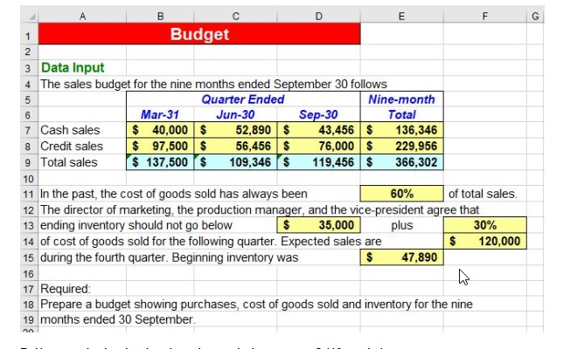Select the 30% input cell

point(485,225)
